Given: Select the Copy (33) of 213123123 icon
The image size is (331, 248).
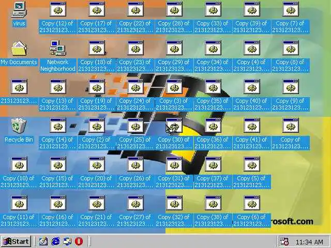Looking at the screenshot, I should pyautogui.click(x=213, y=9).
